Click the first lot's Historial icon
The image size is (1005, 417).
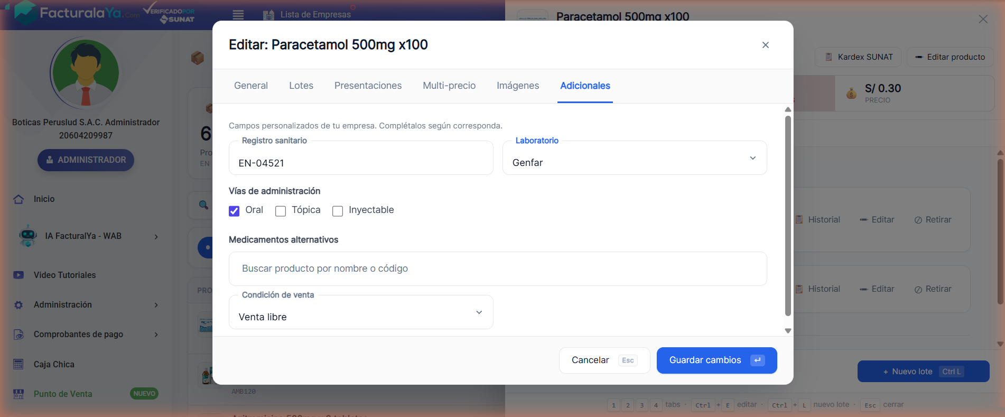pos(799,219)
